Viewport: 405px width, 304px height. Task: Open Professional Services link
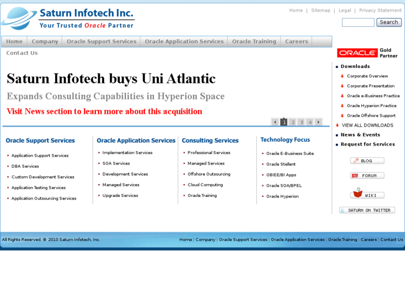click(x=209, y=153)
